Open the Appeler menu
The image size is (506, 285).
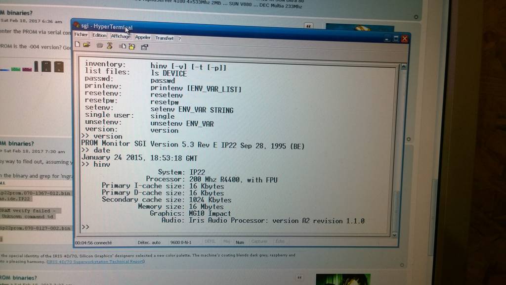point(143,37)
